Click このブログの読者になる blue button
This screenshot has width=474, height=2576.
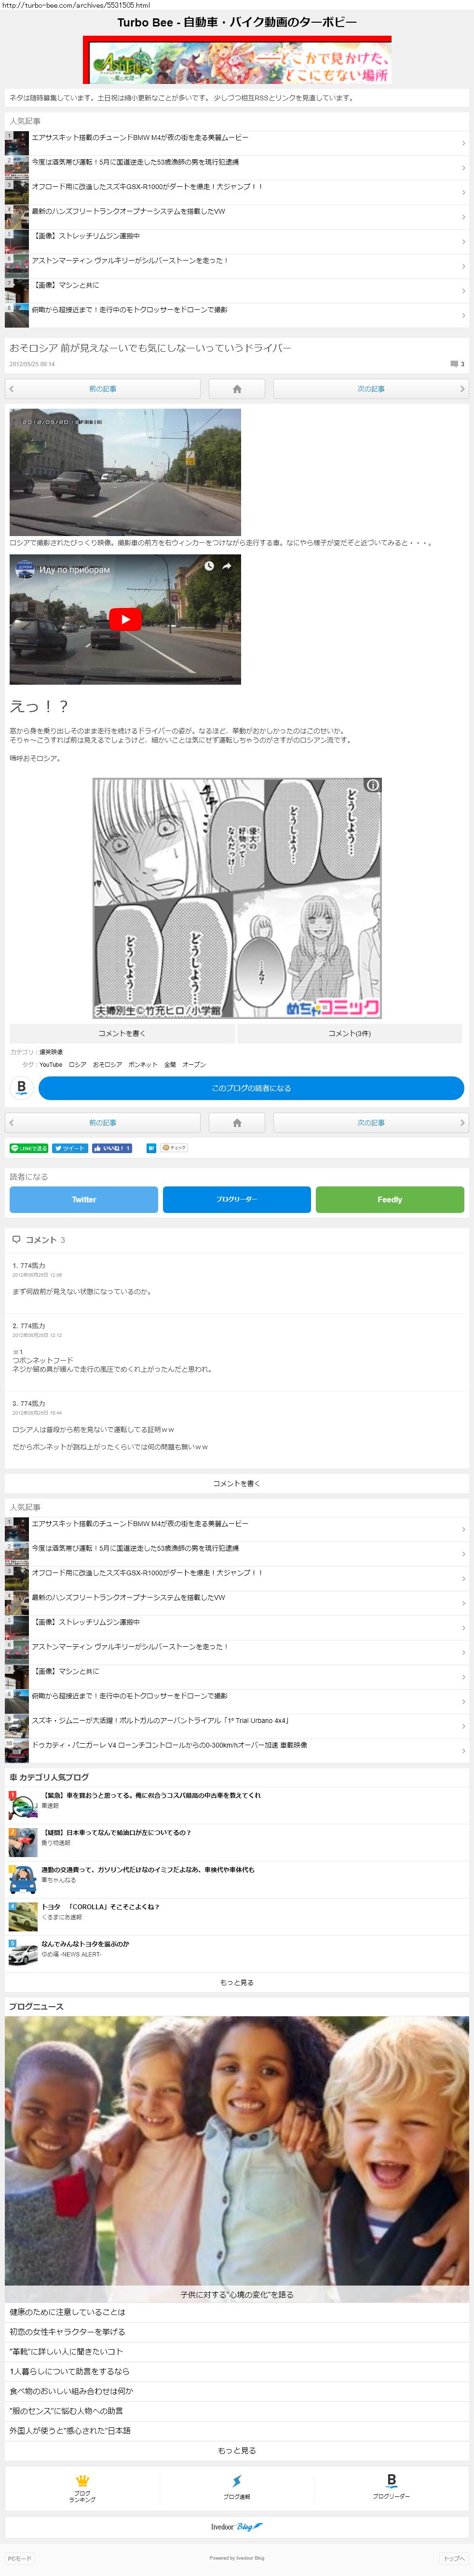(251, 1088)
